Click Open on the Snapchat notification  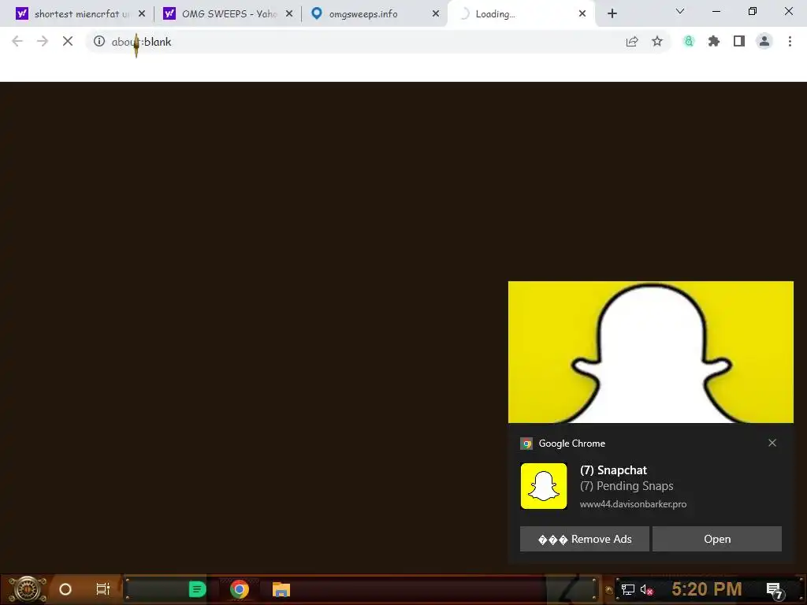[x=717, y=539]
